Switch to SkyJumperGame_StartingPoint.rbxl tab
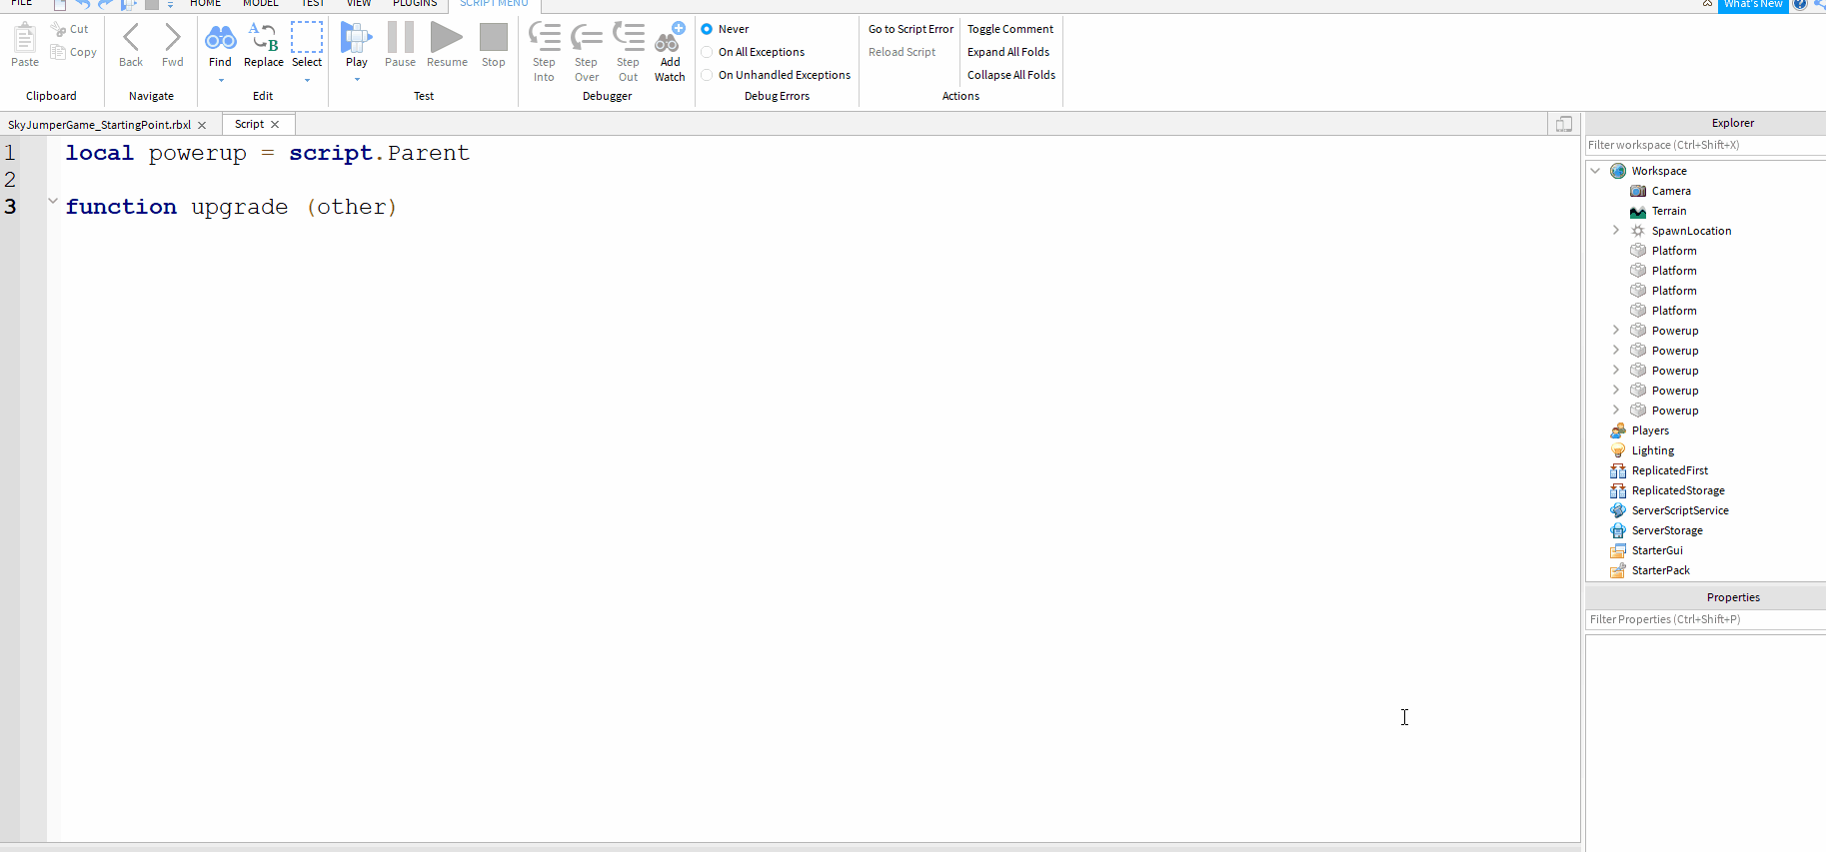Viewport: 1826px width, 852px height. pyautogui.click(x=99, y=125)
